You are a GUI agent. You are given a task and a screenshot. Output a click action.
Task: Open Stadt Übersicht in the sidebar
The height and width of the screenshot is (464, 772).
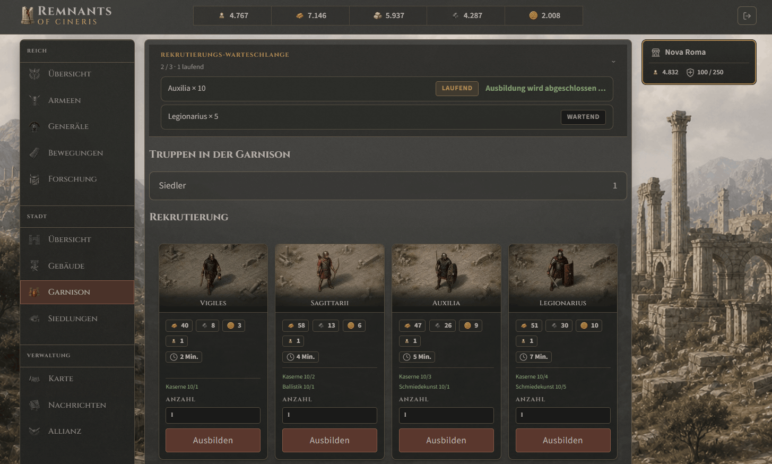coord(77,239)
